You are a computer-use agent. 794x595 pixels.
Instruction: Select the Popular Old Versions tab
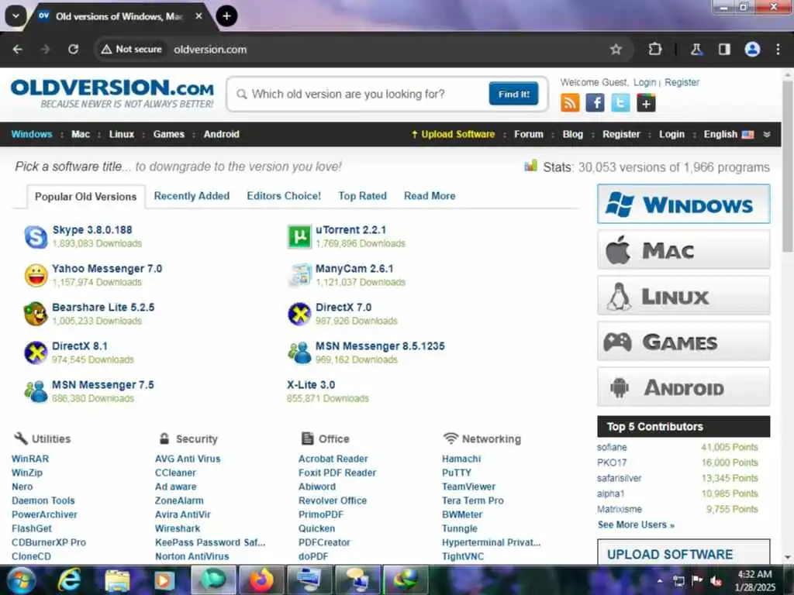tap(85, 197)
